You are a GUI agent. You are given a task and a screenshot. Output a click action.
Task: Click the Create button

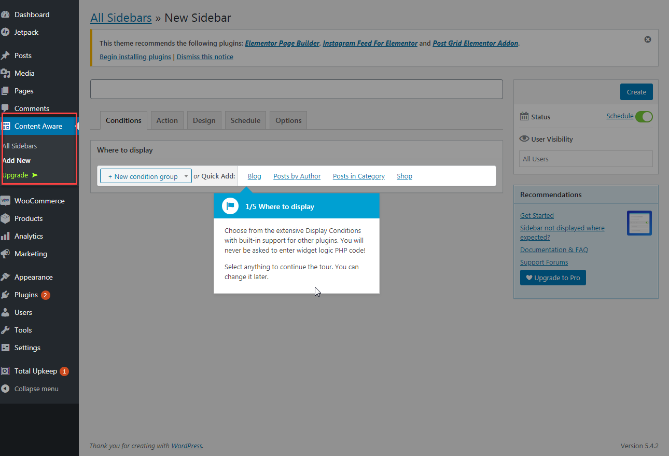[636, 91]
